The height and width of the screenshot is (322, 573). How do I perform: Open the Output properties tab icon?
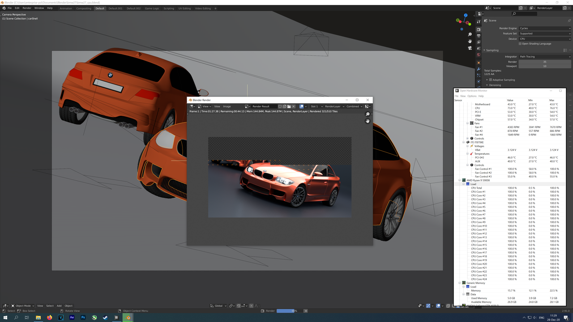coord(479,36)
